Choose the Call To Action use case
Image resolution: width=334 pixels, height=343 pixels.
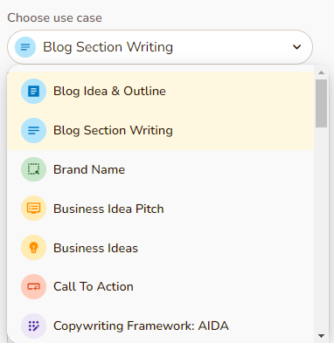pyautogui.click(x=160, y=286)
